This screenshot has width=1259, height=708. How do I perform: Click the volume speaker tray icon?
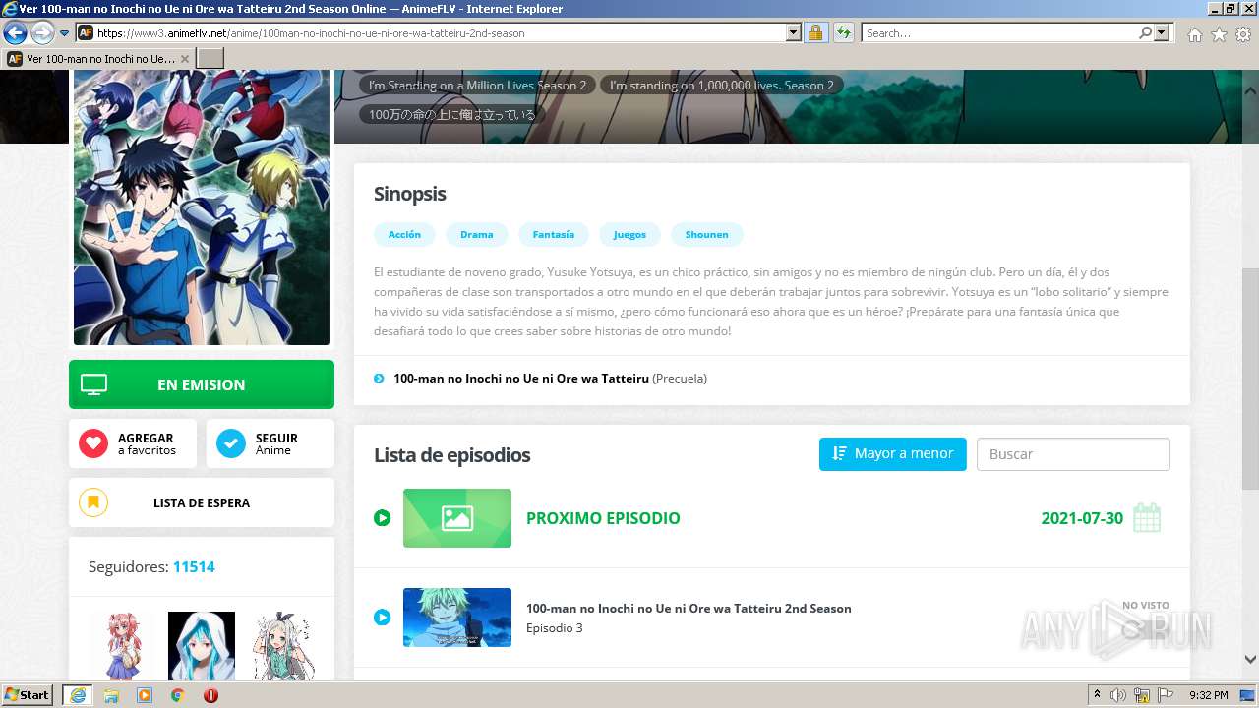coord(1118,695)
